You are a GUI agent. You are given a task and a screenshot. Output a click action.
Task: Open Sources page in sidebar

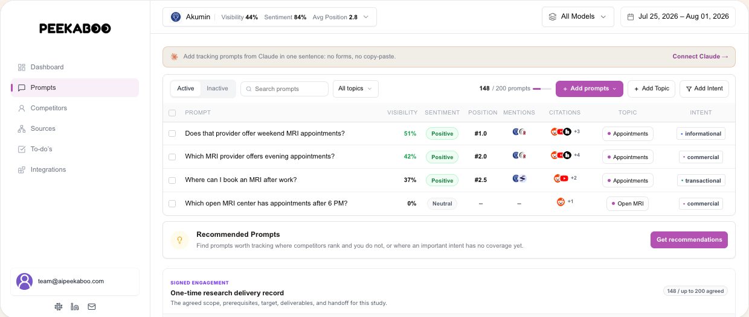pos(75,128)
